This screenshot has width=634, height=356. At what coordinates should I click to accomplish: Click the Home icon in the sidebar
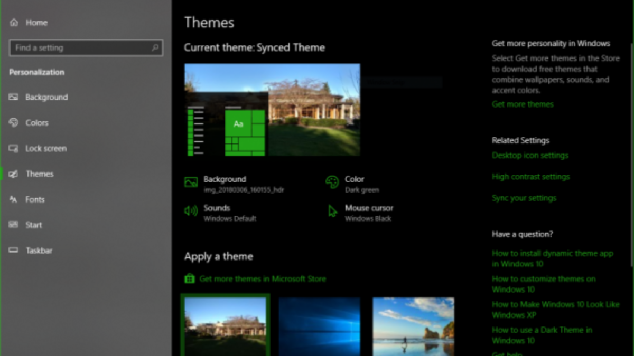pos(14,23)
